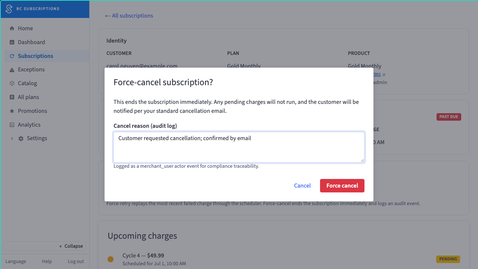The width and height of the screenshot is (478, 269).
Task: Open Promotions in the sidebar
Action: click(47, 111)
